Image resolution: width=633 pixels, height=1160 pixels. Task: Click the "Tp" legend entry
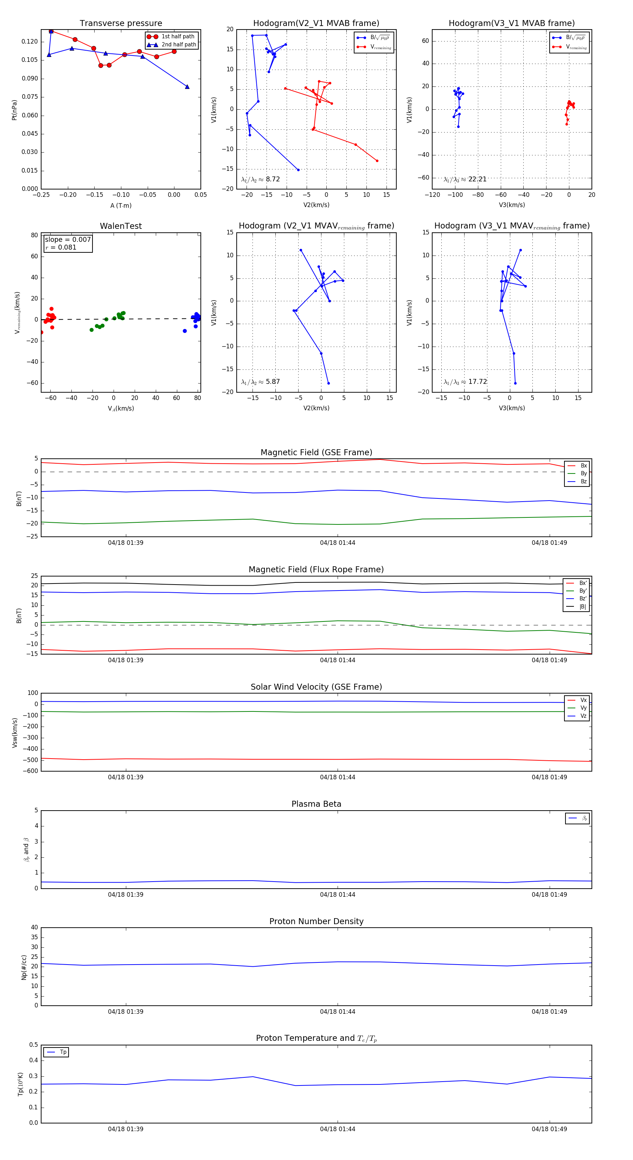pyautogui.click(x=57, y=1052)
